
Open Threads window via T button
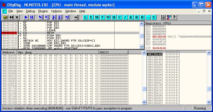(102, 17)
